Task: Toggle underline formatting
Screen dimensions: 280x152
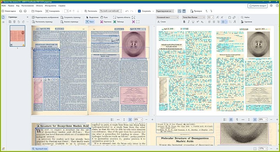Action: [x=193, y=22]
